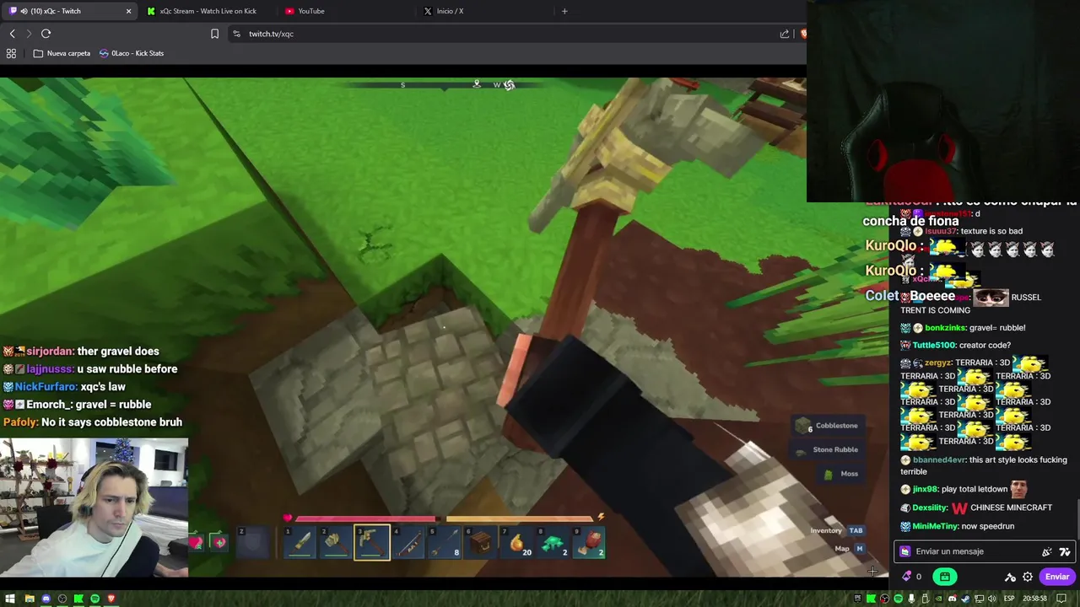Go forward one page
Viewport: 1080px width, 607px height.
[x=29, y=34]
